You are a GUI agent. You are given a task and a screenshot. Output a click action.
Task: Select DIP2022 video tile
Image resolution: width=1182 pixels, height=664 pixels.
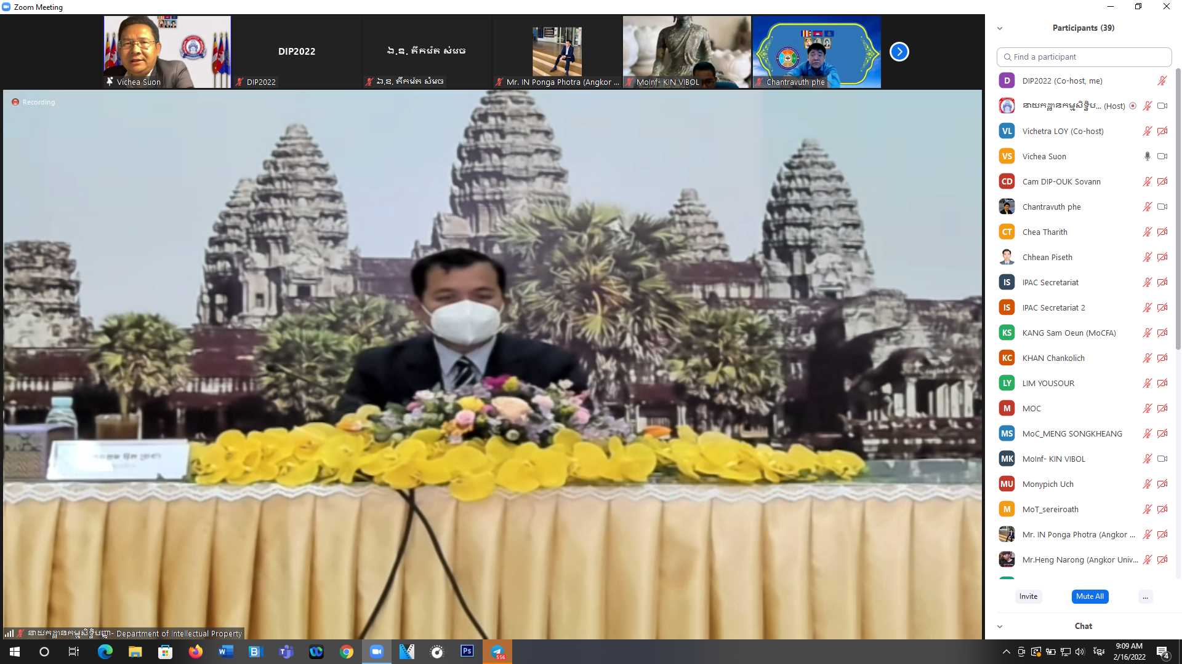pos(297,52)
